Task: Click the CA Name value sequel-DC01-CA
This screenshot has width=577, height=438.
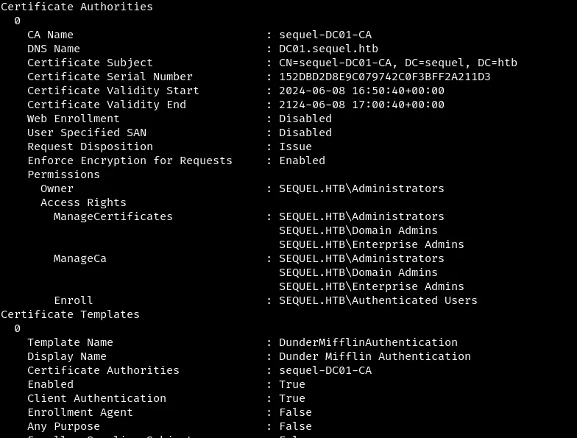Action: [325, 35]
